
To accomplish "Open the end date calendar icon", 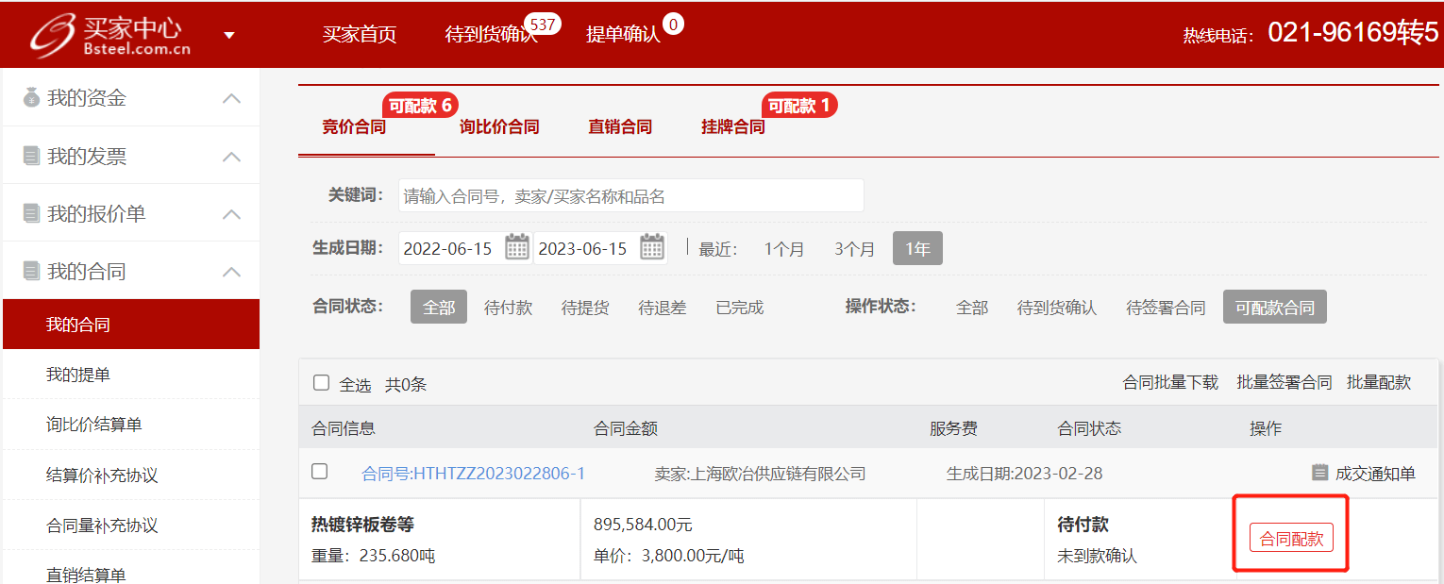I will coord(652,248).
